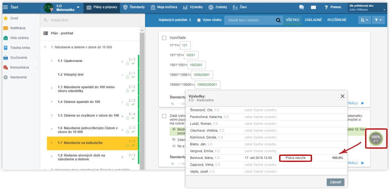
Task: Open the filter funnel dropdown button
Action: (378, 20)
